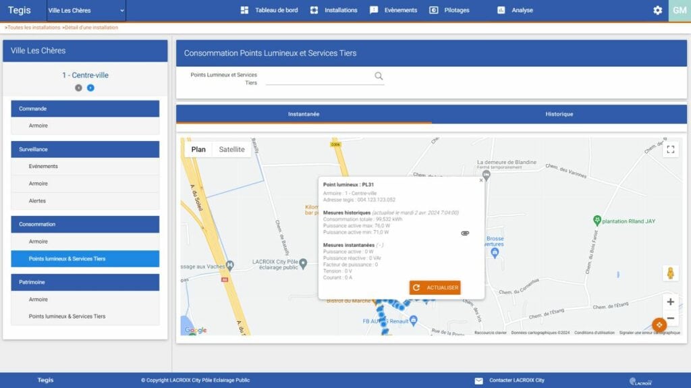Open Armoire under Commande
Screen dimensions: 691x388
point(85,126)
